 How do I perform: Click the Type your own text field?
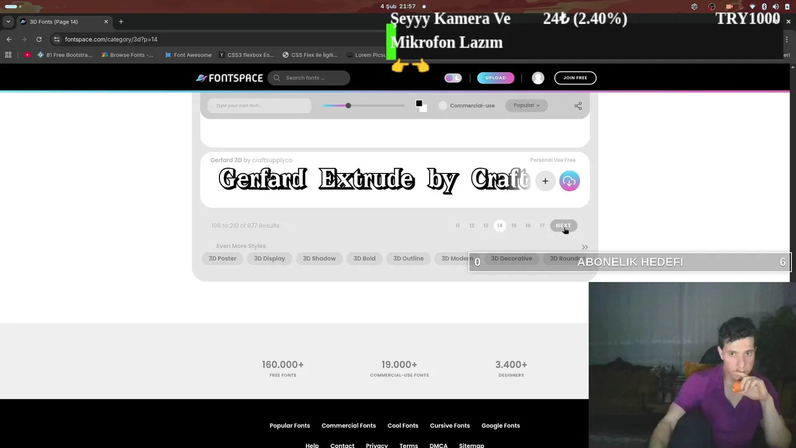coord(259,106)
